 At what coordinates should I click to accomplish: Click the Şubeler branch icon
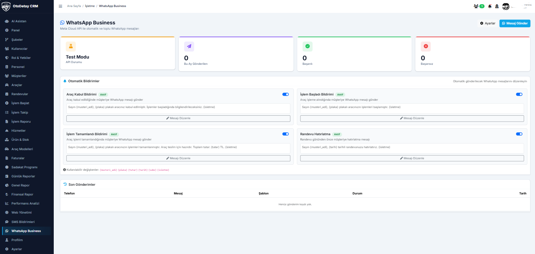(x=7, y=40)
